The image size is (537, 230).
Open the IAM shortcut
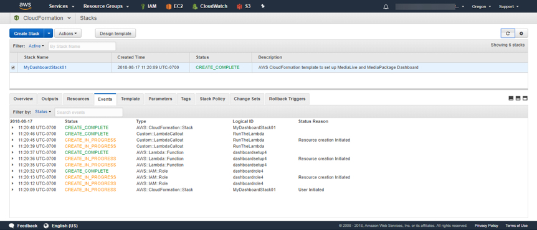coord(148,6)
